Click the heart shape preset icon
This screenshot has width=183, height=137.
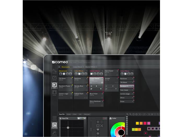[x=98, y=129]
